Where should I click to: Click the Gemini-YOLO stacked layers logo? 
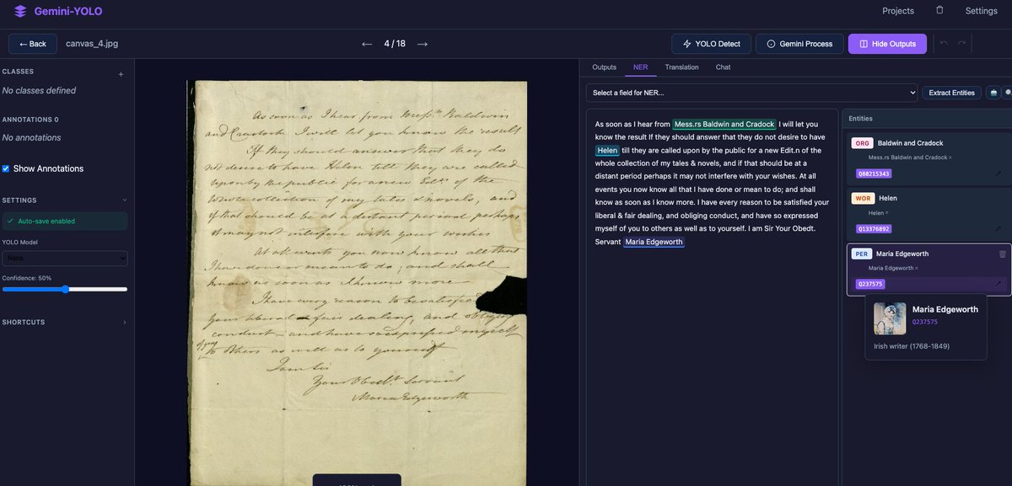[x=20, y=11]
